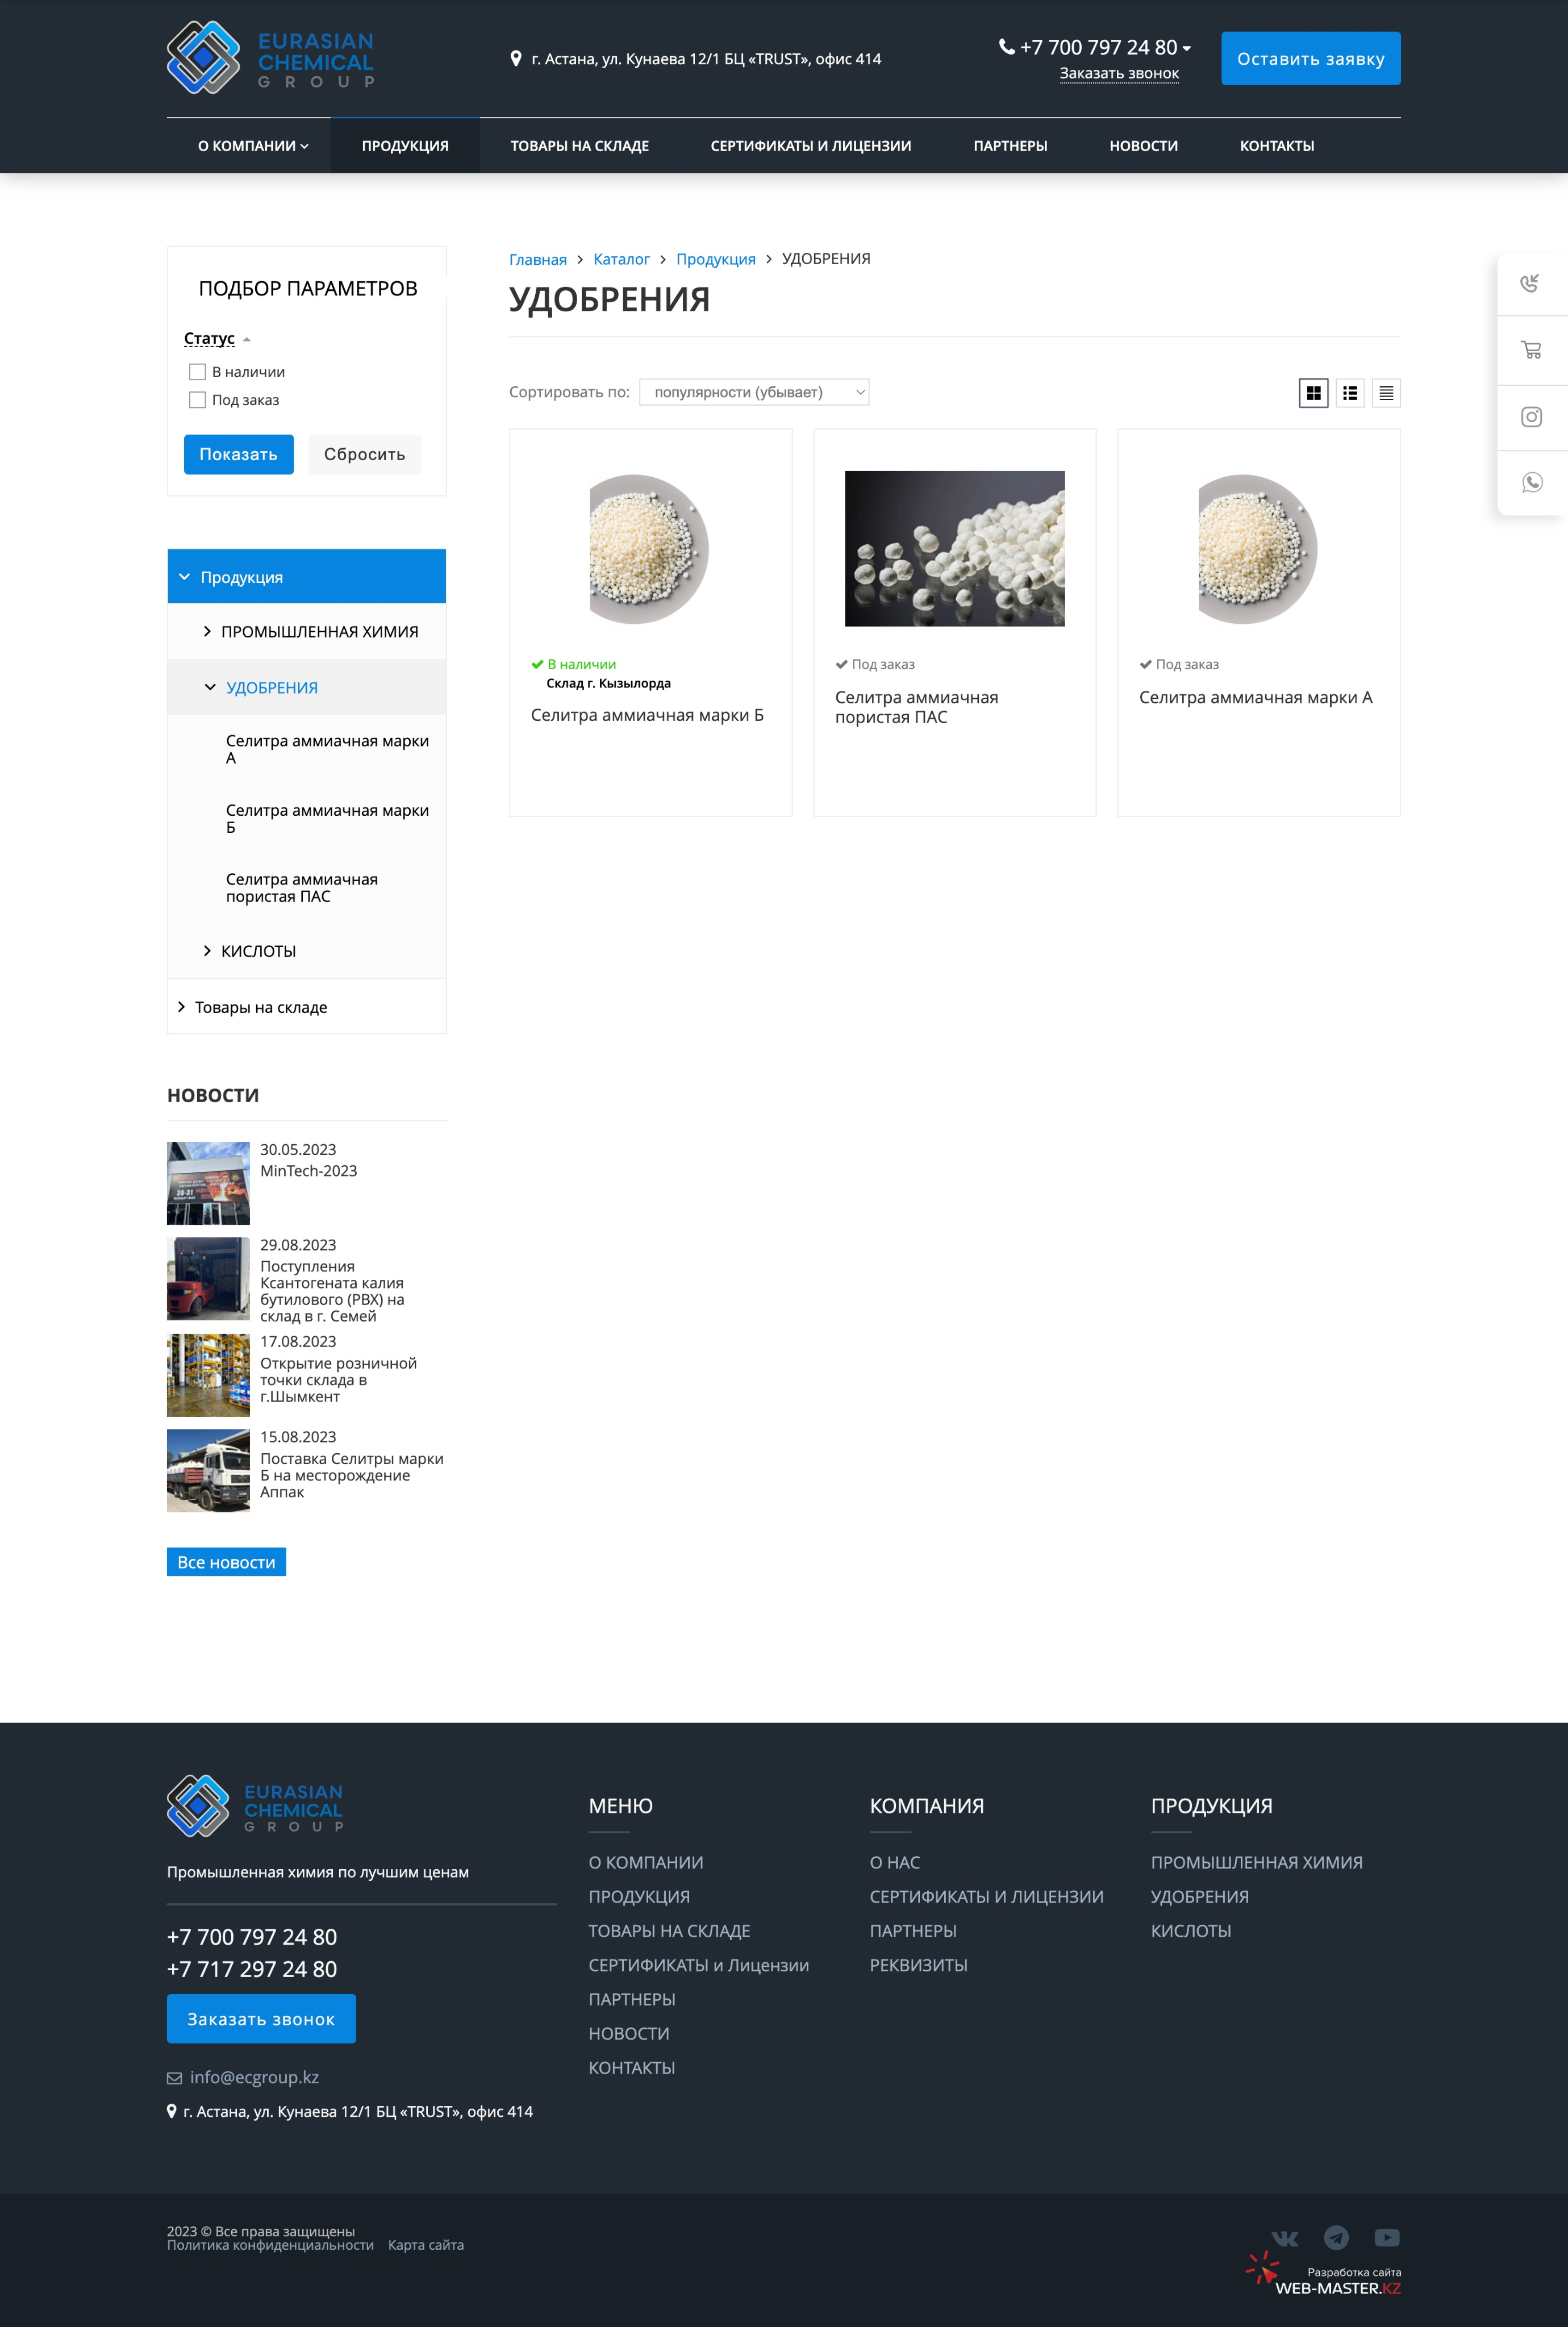Expand 'ПРОМЫШЛЕННАЯ ХИМИЯ' category
1568x2327 pixels.
pos(207,632)
